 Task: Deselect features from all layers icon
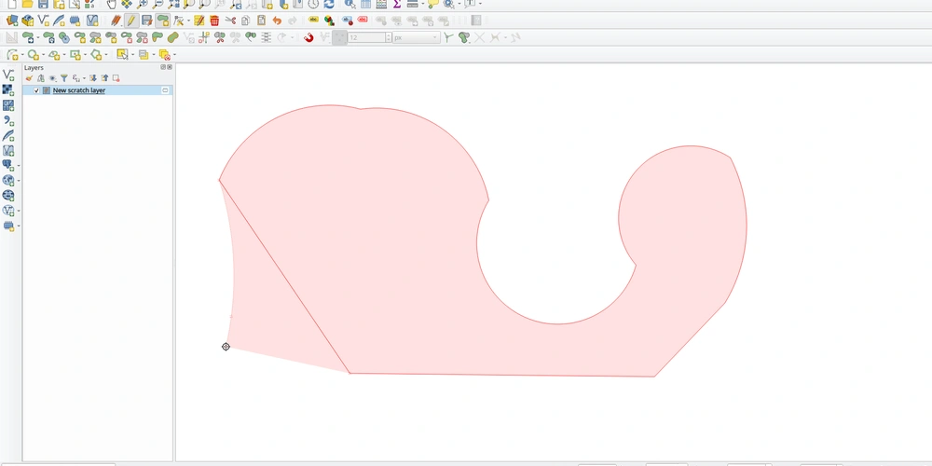click(x=165, y=55)
